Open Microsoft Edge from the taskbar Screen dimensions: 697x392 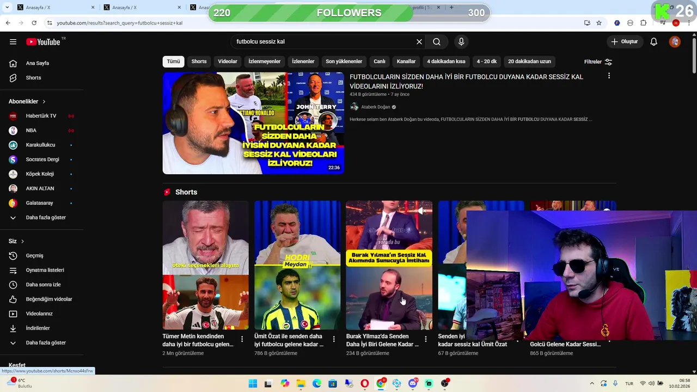[x=317, y=383]
